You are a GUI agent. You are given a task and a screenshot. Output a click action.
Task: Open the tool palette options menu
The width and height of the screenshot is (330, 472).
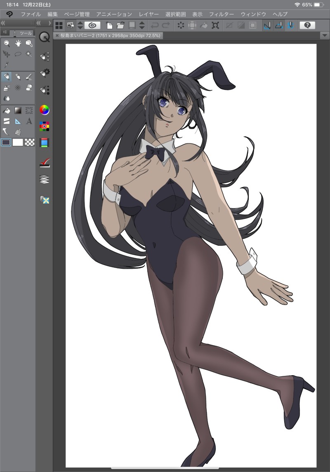click(x=5, y=32)
